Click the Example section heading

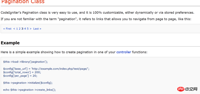10,43
